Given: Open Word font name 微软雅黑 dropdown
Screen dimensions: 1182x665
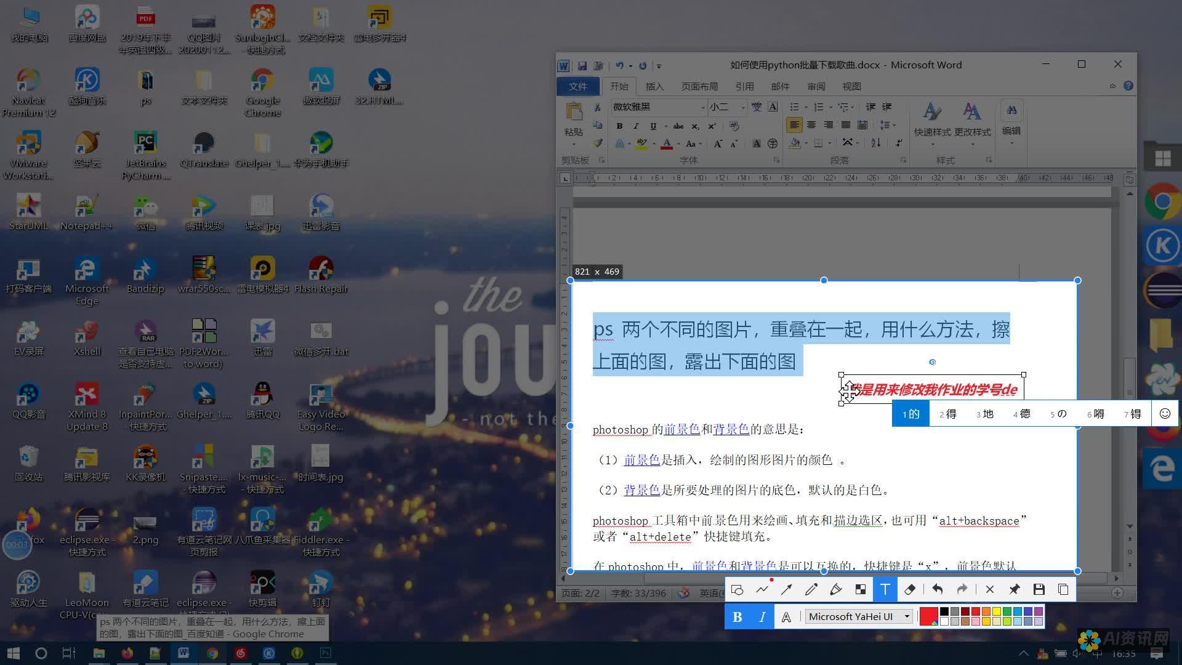Looking at the screenshot, I should 702,107.
